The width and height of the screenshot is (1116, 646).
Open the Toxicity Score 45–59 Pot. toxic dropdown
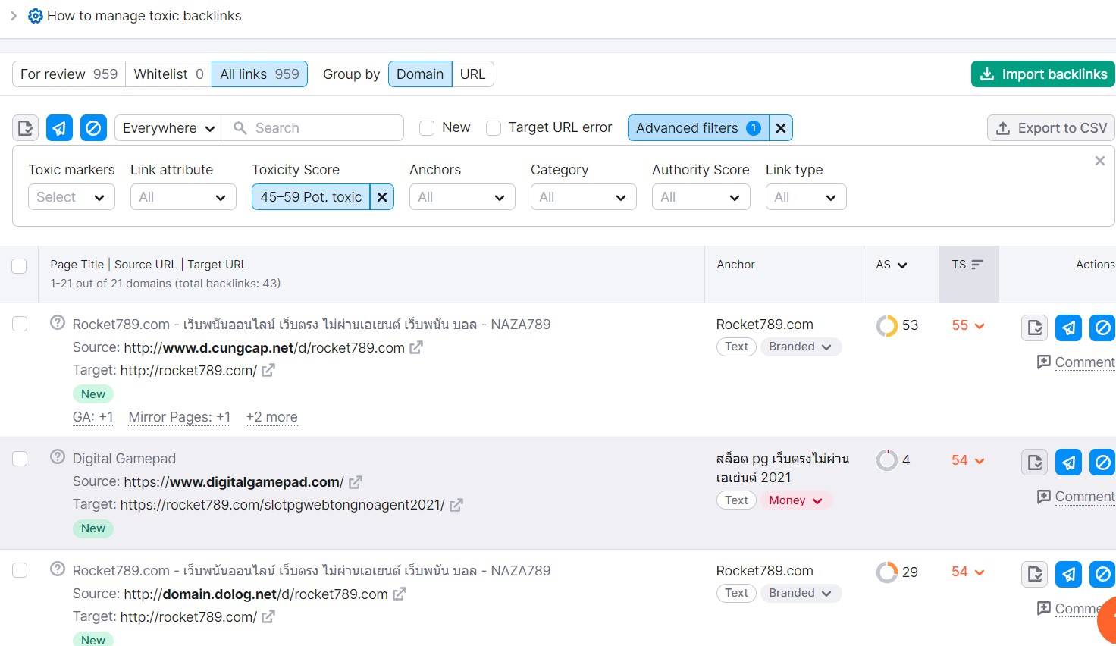tap(311, 197)
